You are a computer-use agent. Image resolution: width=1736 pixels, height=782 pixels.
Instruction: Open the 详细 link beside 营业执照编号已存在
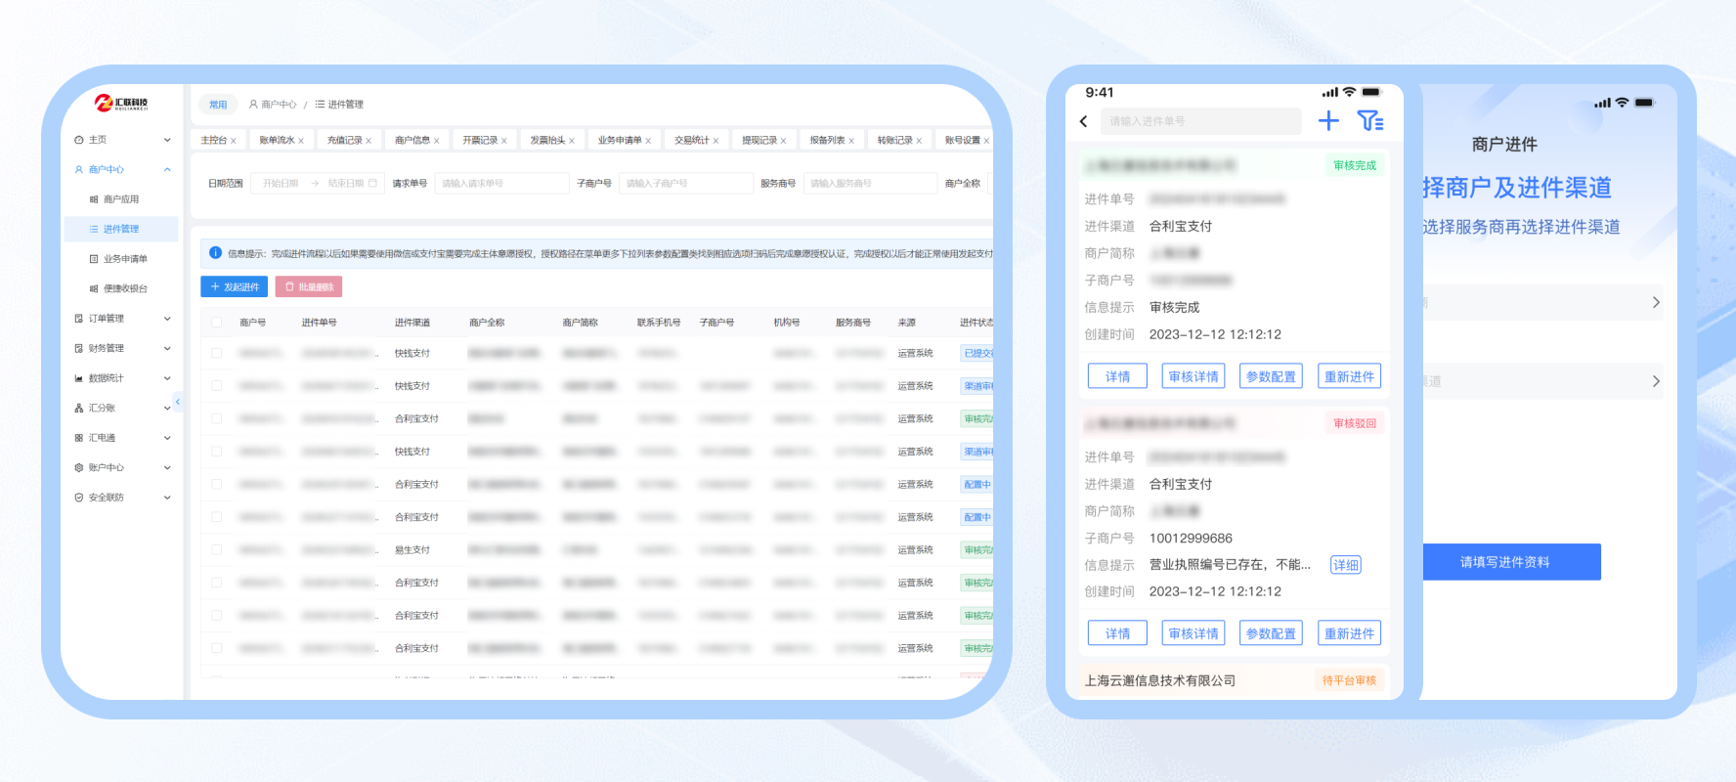1346,565
